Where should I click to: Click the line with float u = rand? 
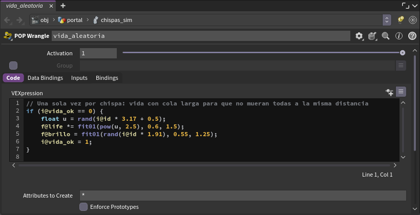pyautogui.click(x=103, y=119)
